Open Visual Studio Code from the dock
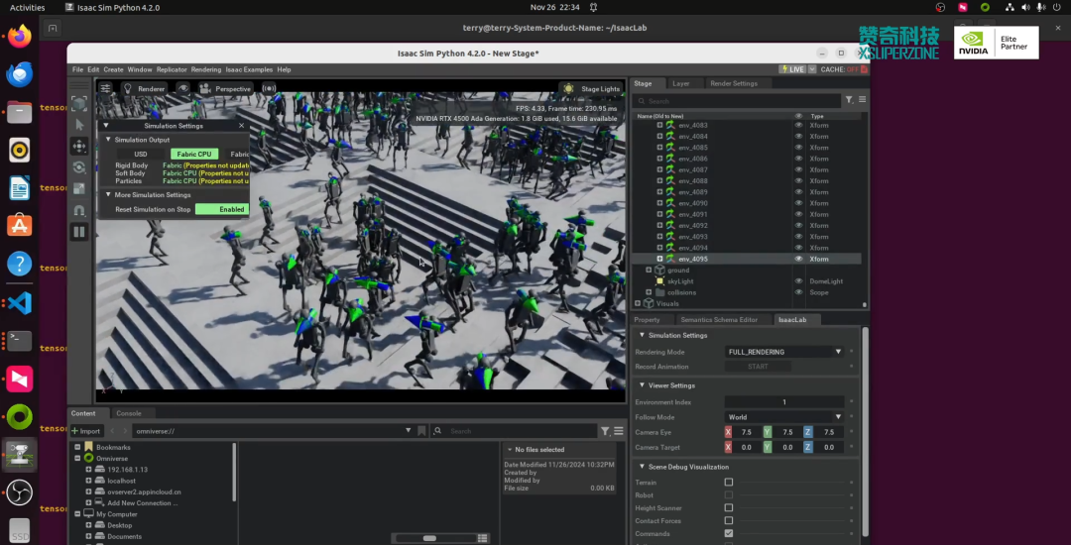 19,303
